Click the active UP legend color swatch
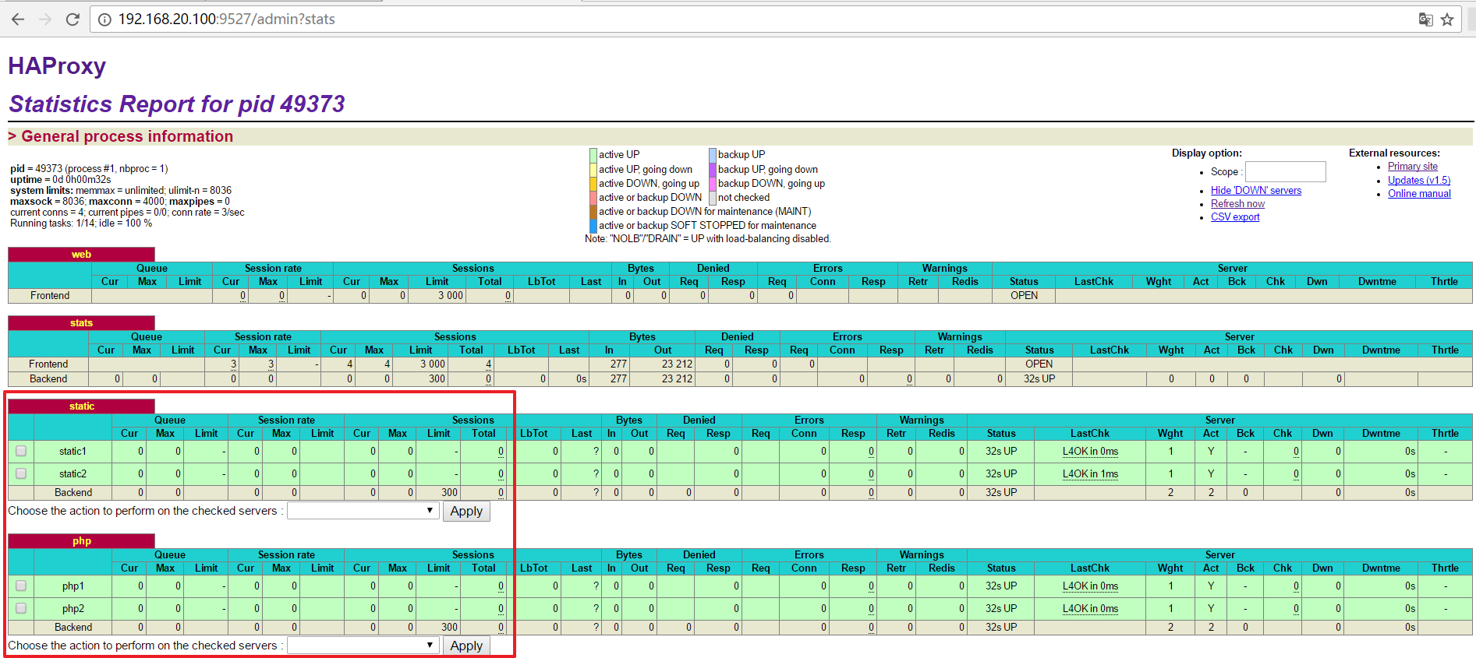Image resolution: width=1476 pixels, height=658 pixels. 593,155
